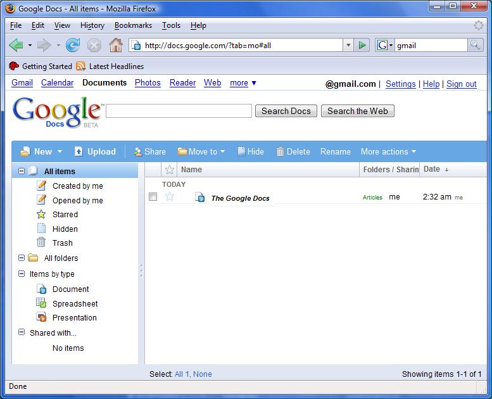Click the Stop loading icon
The height and width of the screenshot is (399, 492).
coord(94,46)
